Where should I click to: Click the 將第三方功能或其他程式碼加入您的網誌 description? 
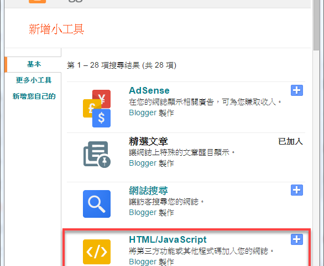(201, 251)
